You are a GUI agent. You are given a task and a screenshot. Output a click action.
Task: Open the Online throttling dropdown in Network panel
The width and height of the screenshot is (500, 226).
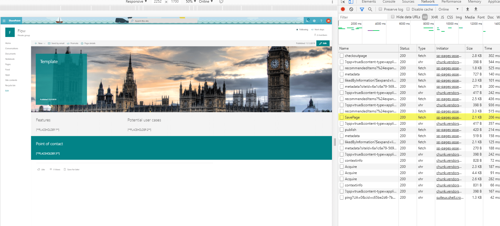pos(448,9)
